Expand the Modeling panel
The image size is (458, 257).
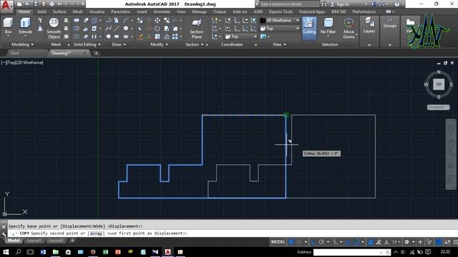22,44
